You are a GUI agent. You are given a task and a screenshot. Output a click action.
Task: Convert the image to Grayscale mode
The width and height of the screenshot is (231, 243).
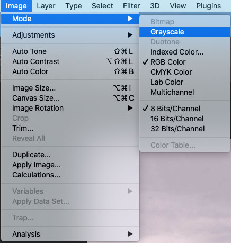click(185, 32)
